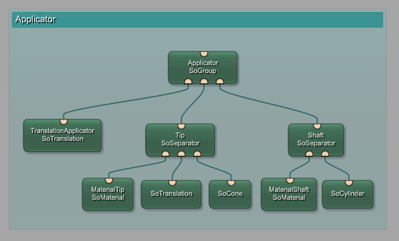The width and height of the screenshot is (399, 241).
Task: Select the TranslationApplicator SoTranslation node
Action: tap(62, 135)
